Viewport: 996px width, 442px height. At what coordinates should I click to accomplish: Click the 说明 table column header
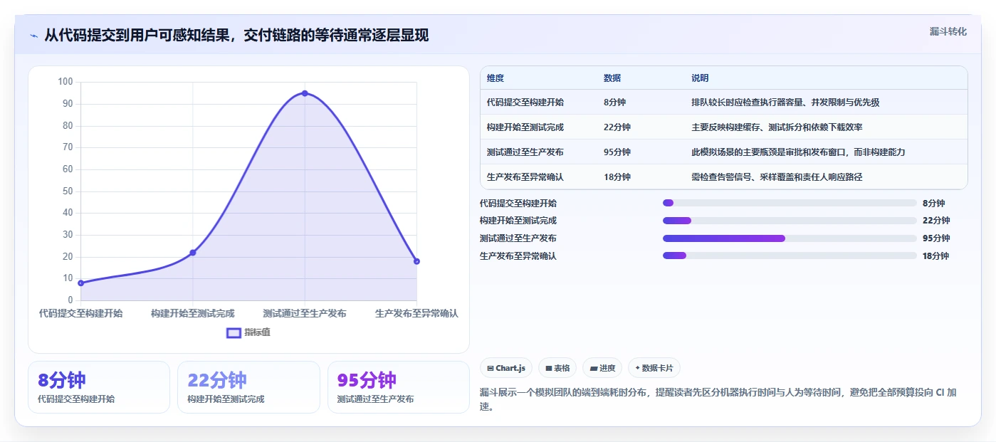(x=700, y=78)
